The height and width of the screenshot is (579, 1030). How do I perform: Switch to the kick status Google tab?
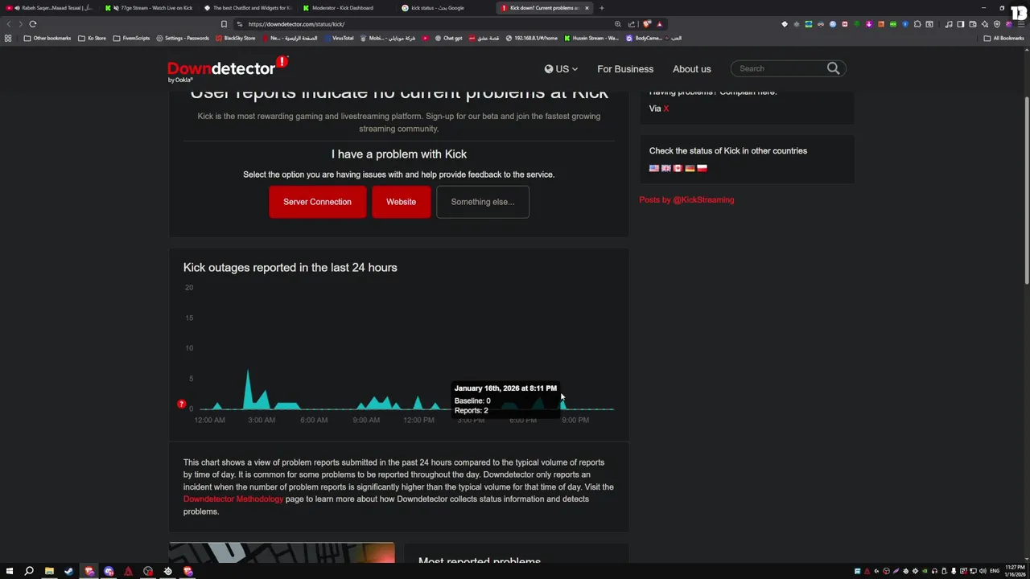445,8
